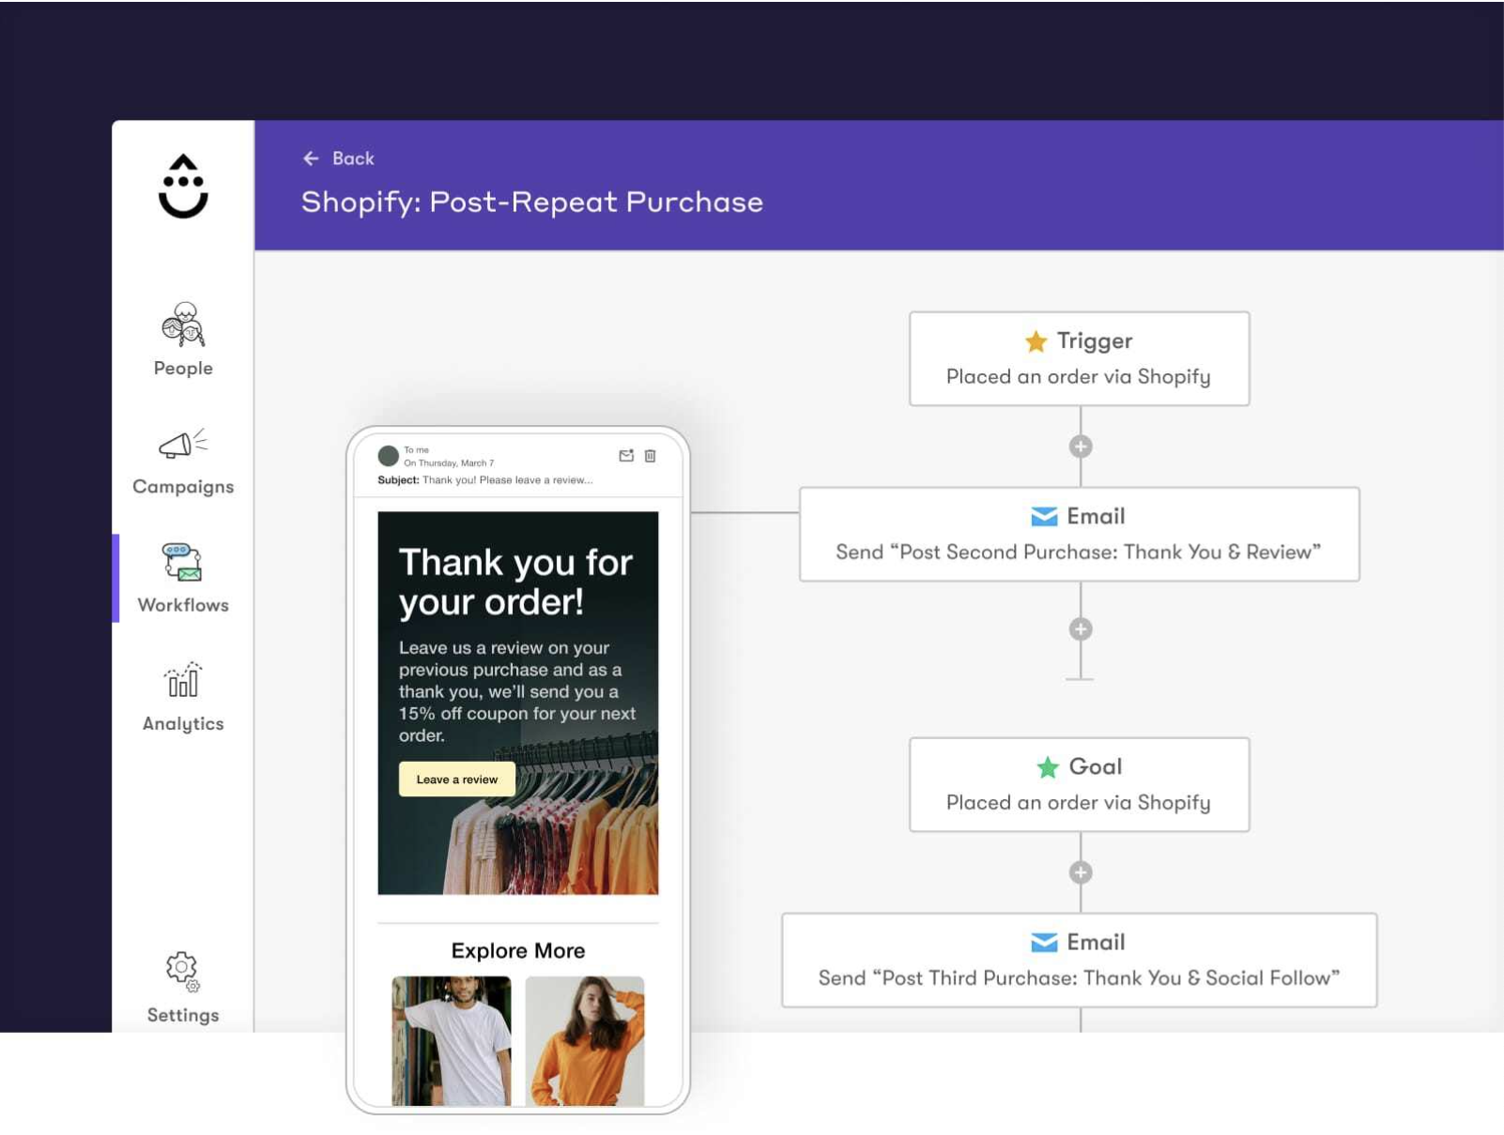Add a step between Email and Goal
Viewport: 1504px width, 1135px height.
1080,628
